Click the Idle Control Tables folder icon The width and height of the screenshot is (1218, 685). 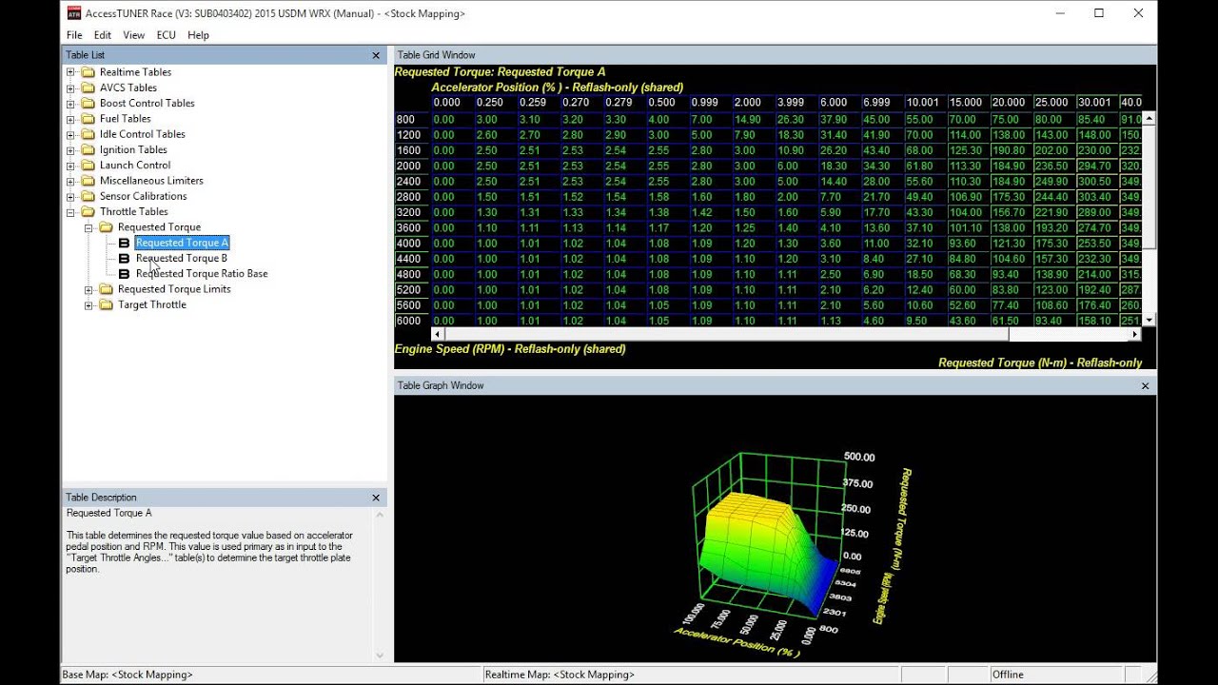88,134
